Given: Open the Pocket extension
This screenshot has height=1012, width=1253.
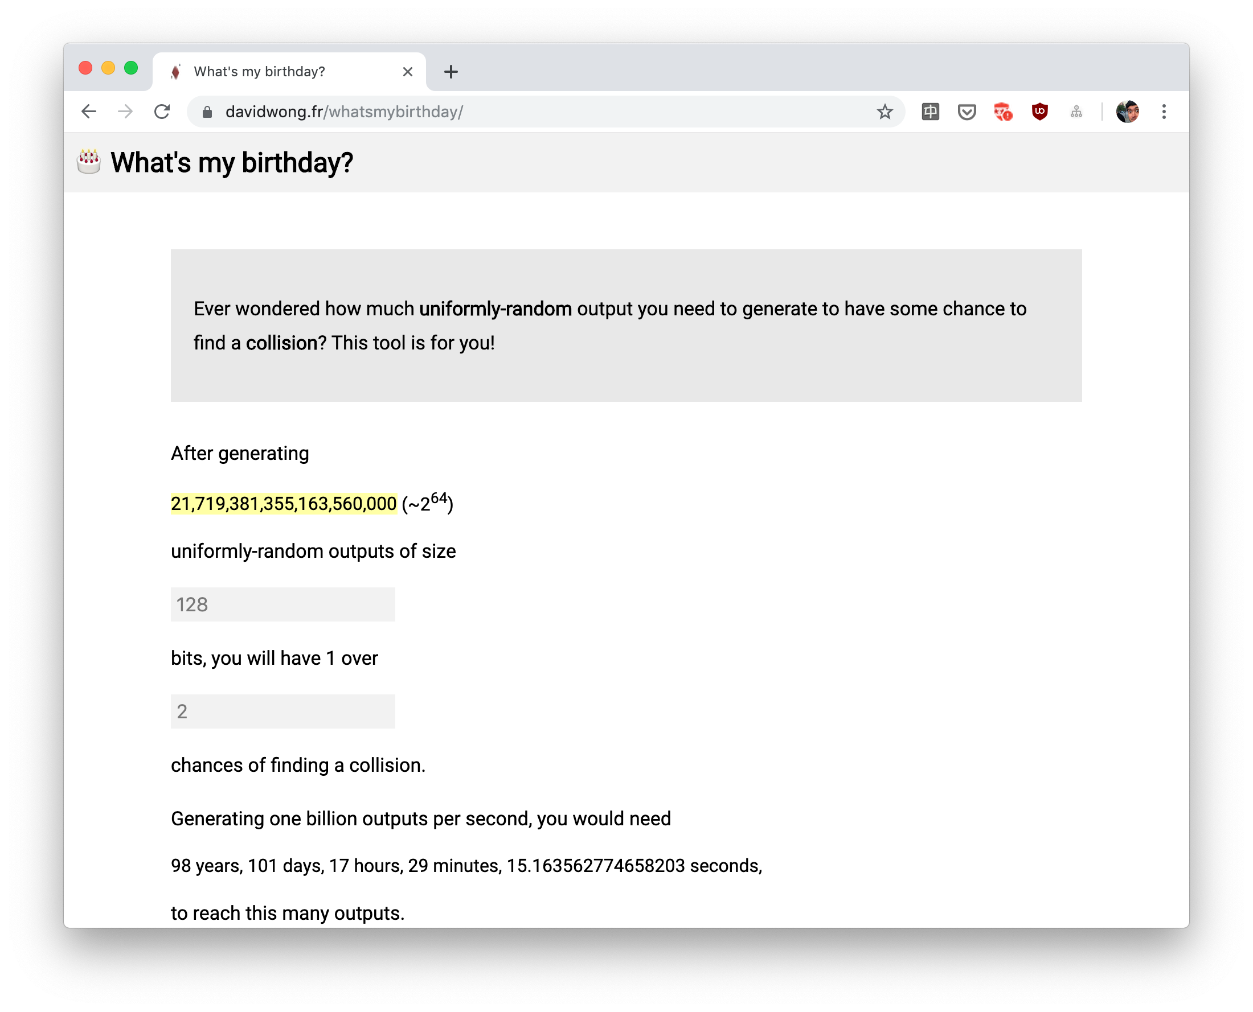Looking at the screenshot, I should pos(967,112).
